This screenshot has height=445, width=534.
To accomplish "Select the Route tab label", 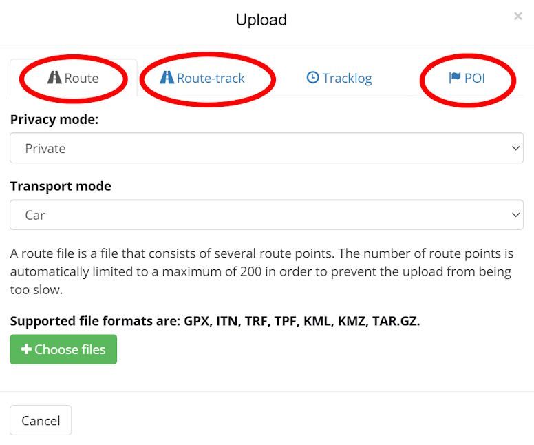I will coord(81,78).
